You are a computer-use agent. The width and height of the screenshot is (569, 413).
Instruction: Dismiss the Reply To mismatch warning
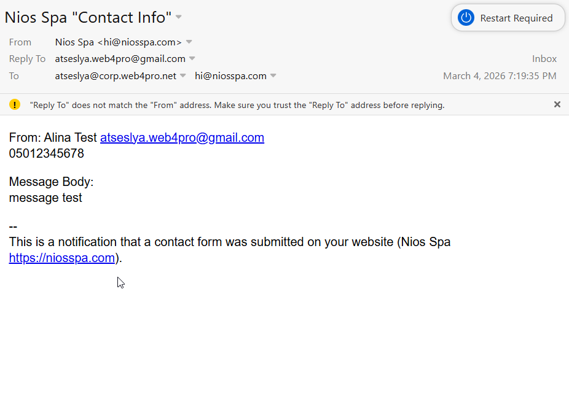click(x=557, y=104)
